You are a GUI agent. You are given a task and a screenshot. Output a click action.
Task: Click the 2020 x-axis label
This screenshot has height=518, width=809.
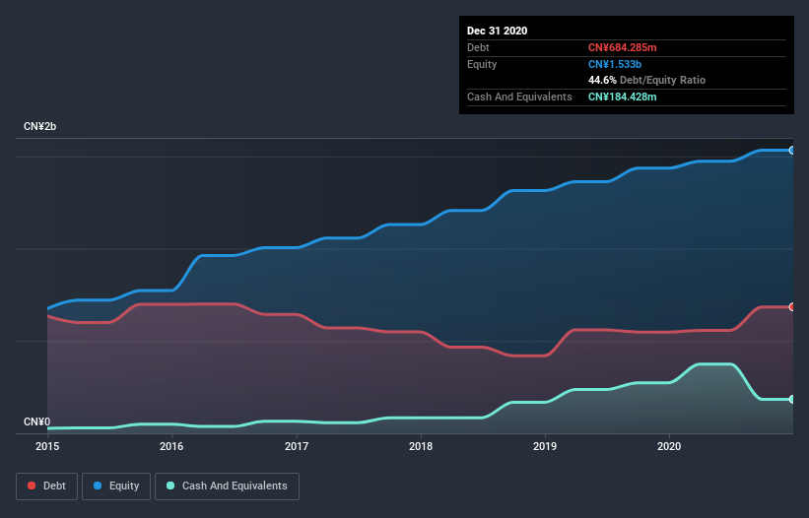point(669,446)
